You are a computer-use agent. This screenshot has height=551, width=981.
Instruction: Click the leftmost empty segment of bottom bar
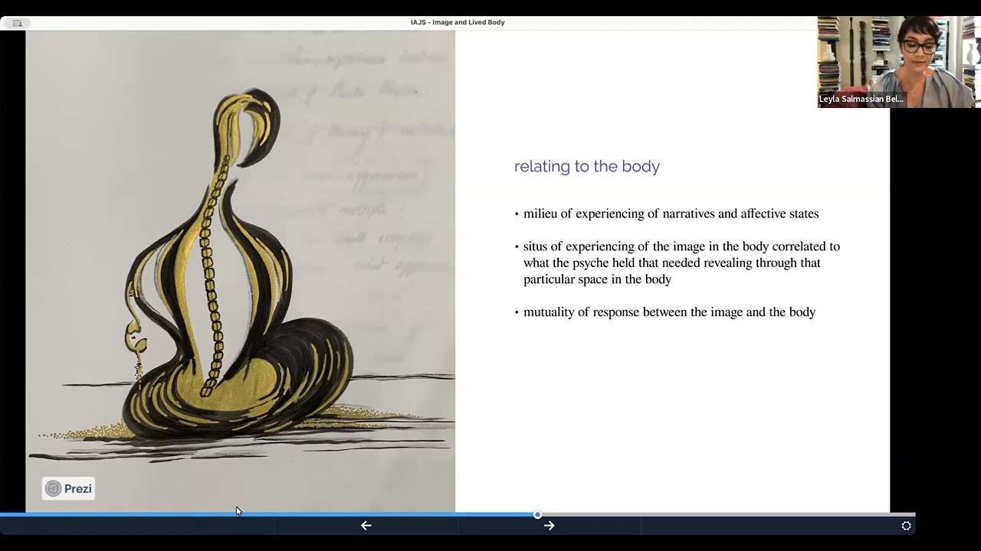(x=136, y=526)
